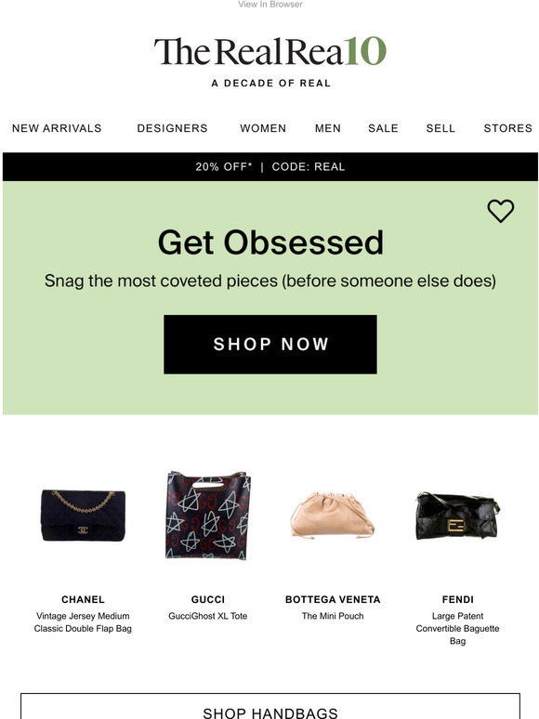Click The RealReal logo
The image size is (539, 719).
coord(270,51)
